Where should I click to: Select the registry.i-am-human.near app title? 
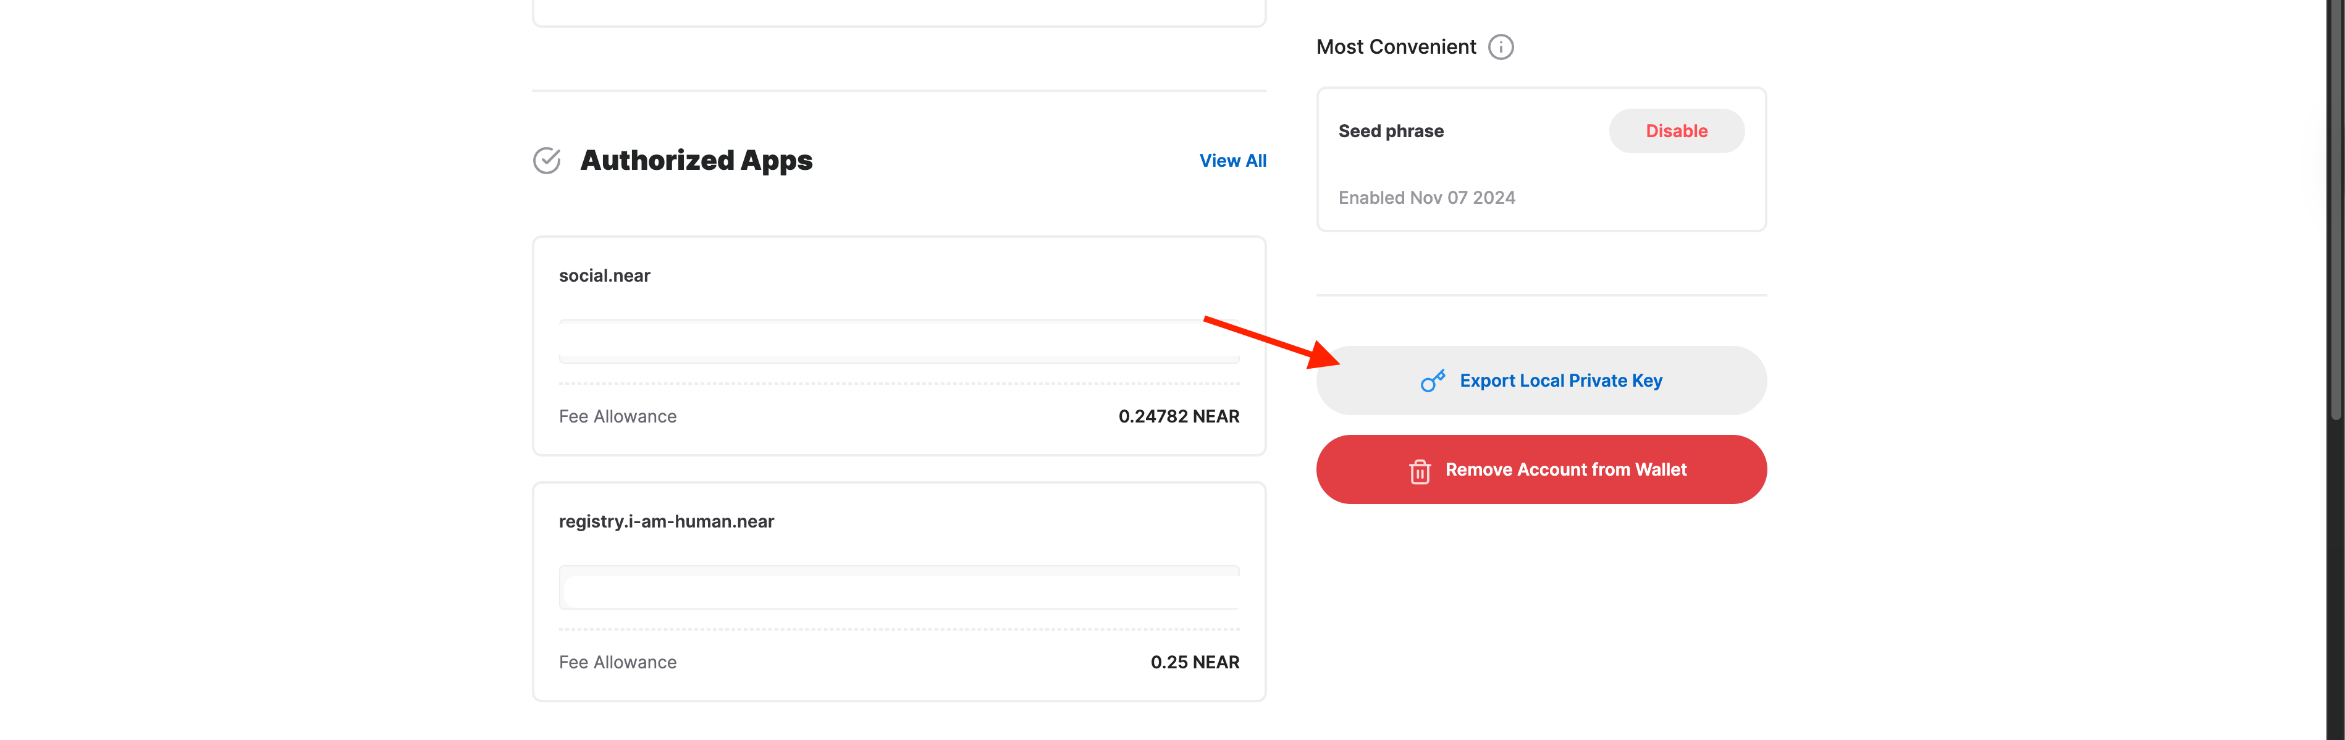coord(667,521)
